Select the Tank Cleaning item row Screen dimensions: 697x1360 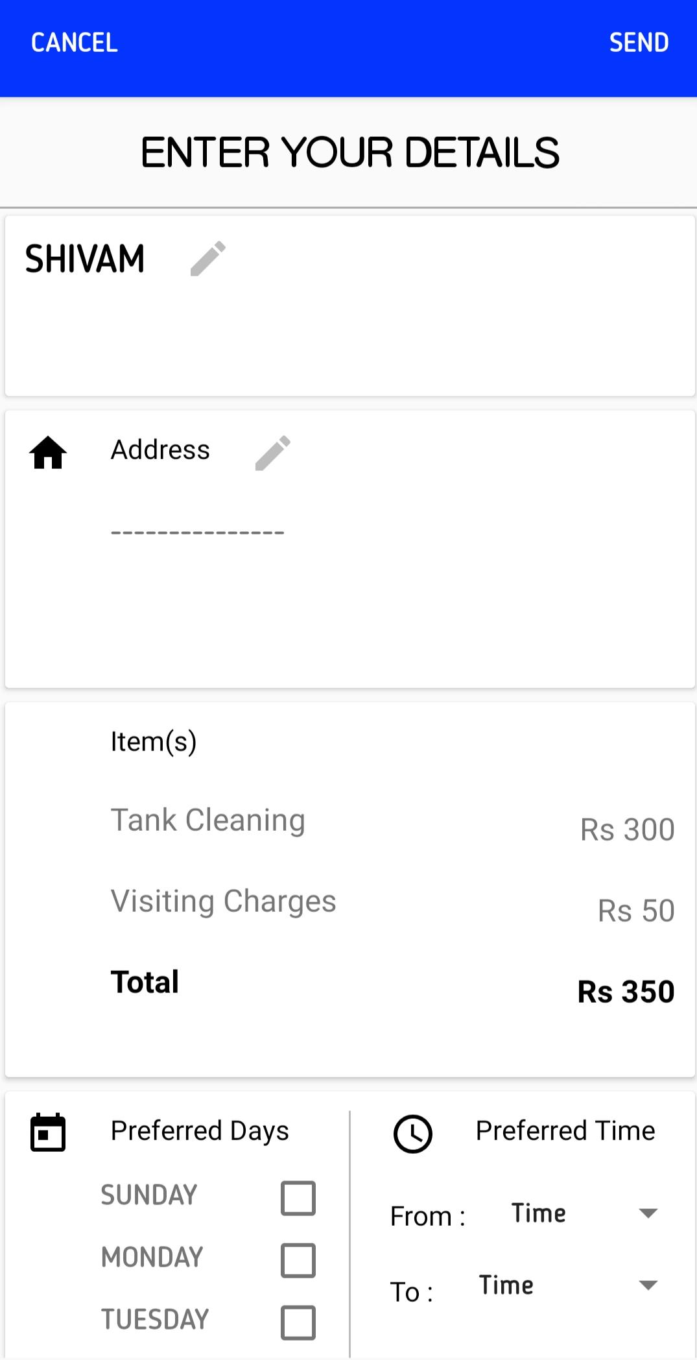pyautogui.click(x=393, y=824)
